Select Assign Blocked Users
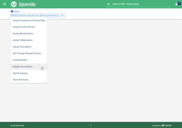Image resolution: width=182 pixels, height=128 pixels. 29,34
